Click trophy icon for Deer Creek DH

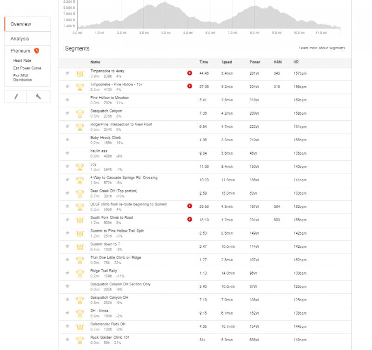tap(80, 193)
